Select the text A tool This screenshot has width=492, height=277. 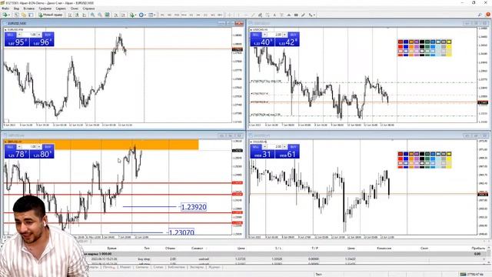point(274,15)
